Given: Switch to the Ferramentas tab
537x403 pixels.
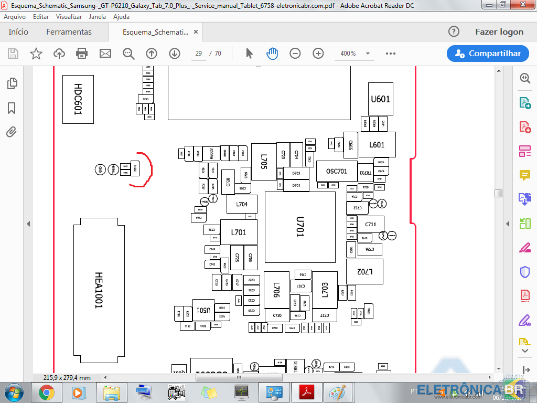Looking at the screenshot, I should click(69, 32).
